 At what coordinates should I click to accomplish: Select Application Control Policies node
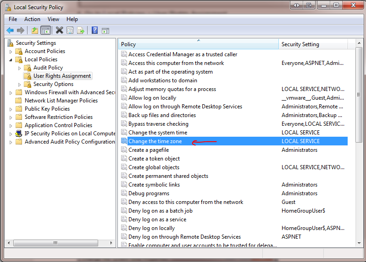click(x=58, y=125)
